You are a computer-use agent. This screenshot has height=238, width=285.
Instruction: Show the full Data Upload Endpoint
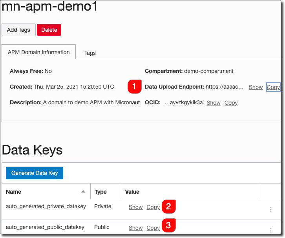click(256, 87)
